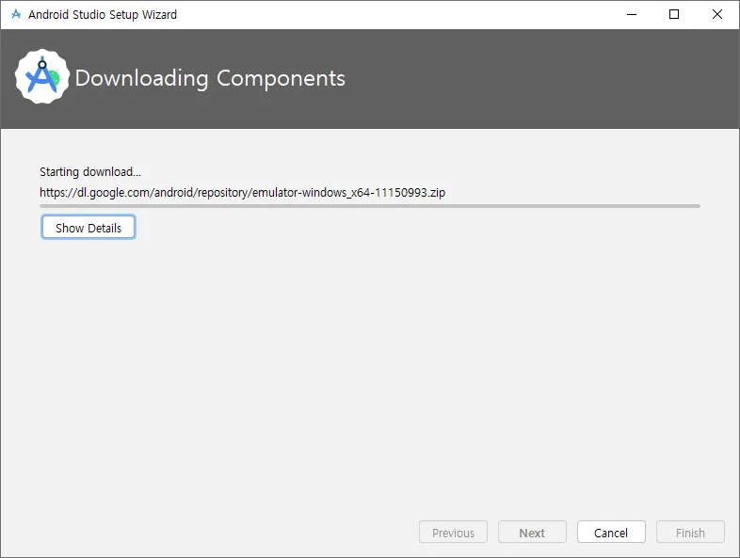Select the 'Starting download...' status text

90,171
